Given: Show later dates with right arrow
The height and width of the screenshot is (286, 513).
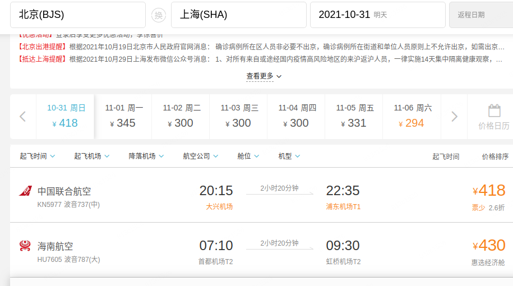Looking at the screenshot, I should click(454, 117).
